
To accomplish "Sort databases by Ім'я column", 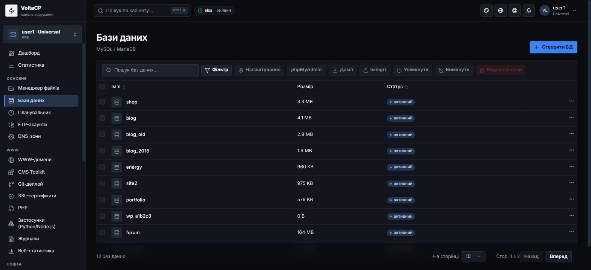I will pyautogui.click(x=118, y=87).
